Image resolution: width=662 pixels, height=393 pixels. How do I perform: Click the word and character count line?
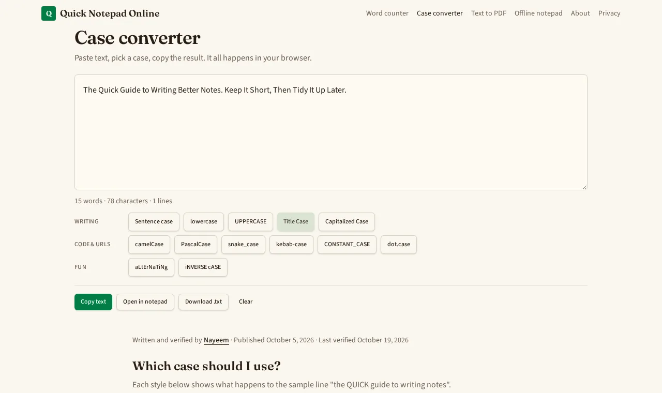coord(123,201)
